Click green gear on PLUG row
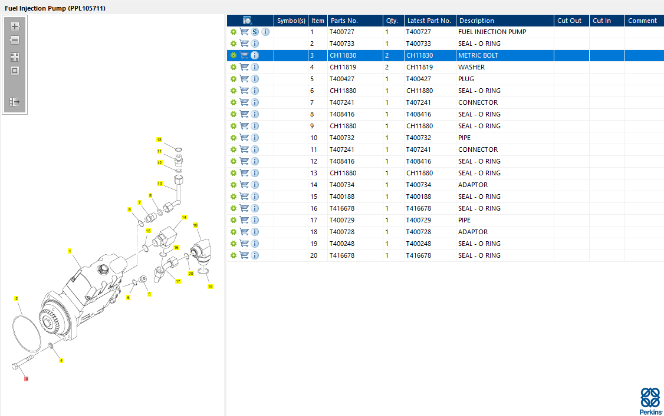 (x=234, y=79)
